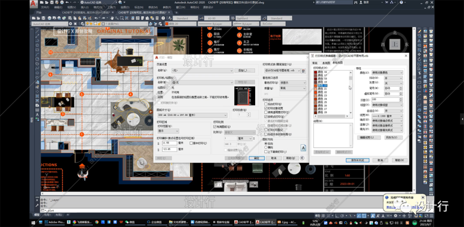Toggle 后台打印 checkbox
The image size is (464, 227).
266,104
